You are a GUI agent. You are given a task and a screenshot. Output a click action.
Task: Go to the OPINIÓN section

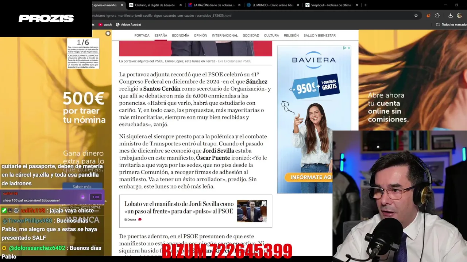point(200,35)
